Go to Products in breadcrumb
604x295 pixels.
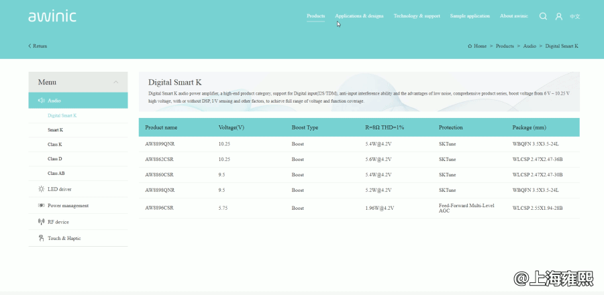point(505,46)
